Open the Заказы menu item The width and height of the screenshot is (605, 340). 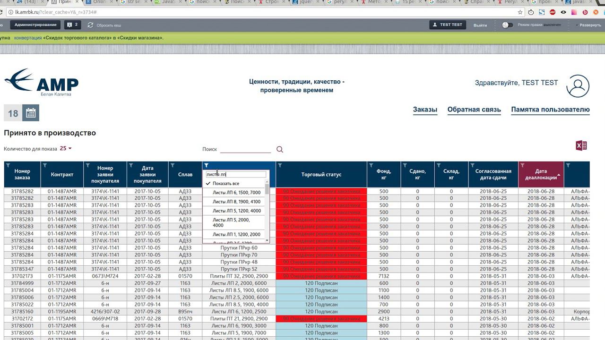[425, 110]
